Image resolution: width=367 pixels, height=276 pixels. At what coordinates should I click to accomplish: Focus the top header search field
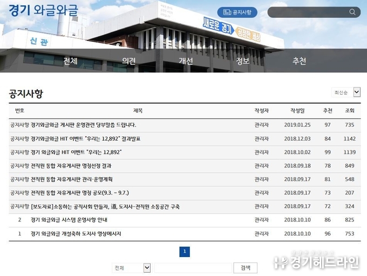click(x=314, y=12)
